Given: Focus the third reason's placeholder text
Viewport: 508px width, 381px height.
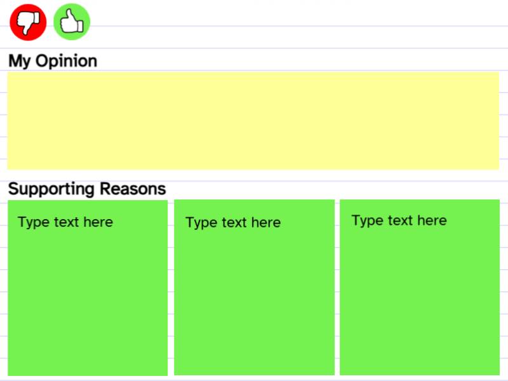Looking at the screenshot, I should [399, 220].
